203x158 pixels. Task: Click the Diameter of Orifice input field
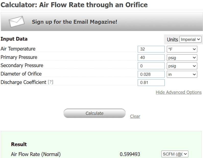click(x=151, y=74)
